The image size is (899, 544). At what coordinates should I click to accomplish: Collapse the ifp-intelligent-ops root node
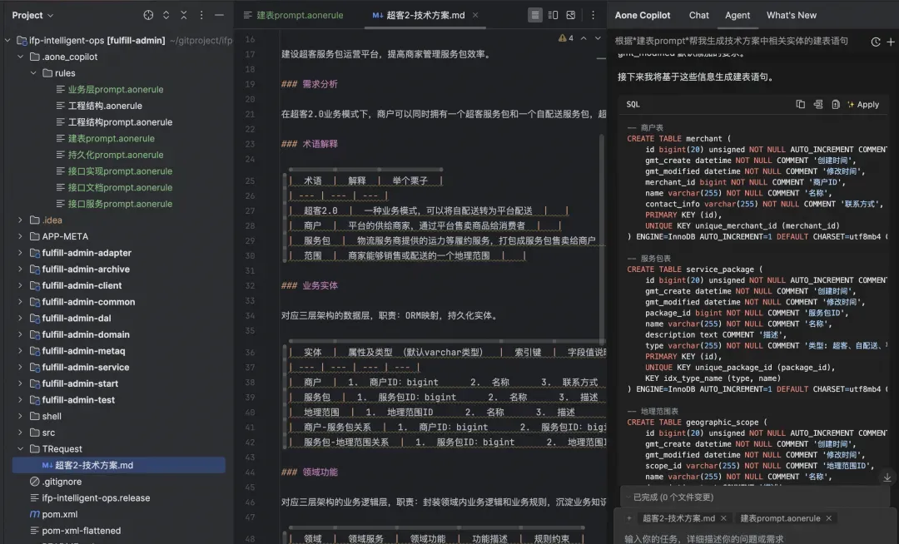tap(7, 40)
